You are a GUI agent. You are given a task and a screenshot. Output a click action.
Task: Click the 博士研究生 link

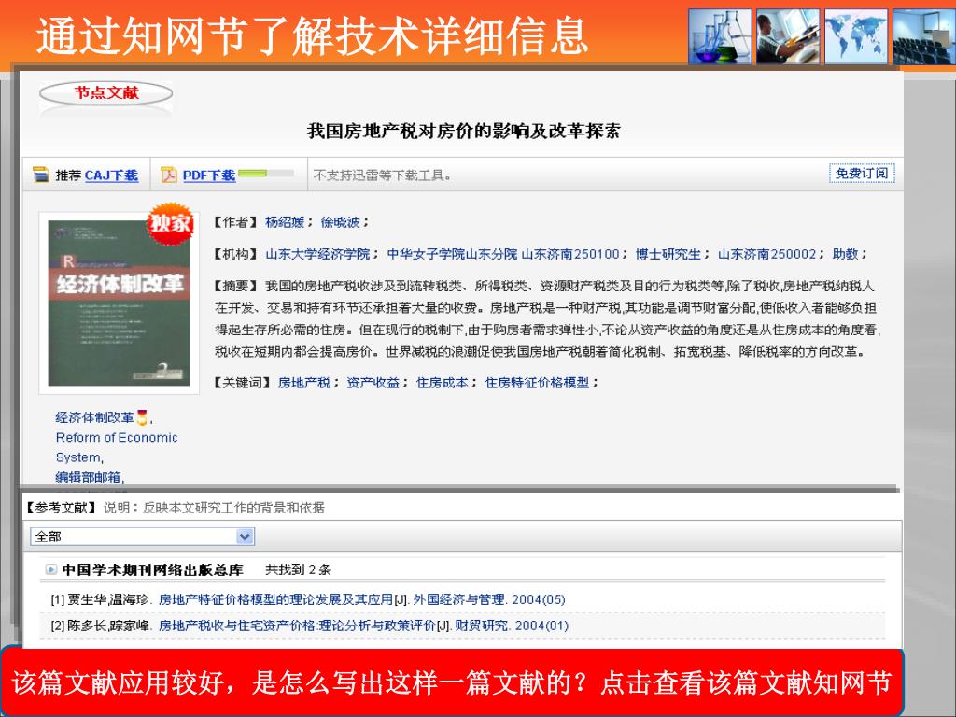pyautogui.click(x=668, y=254)
